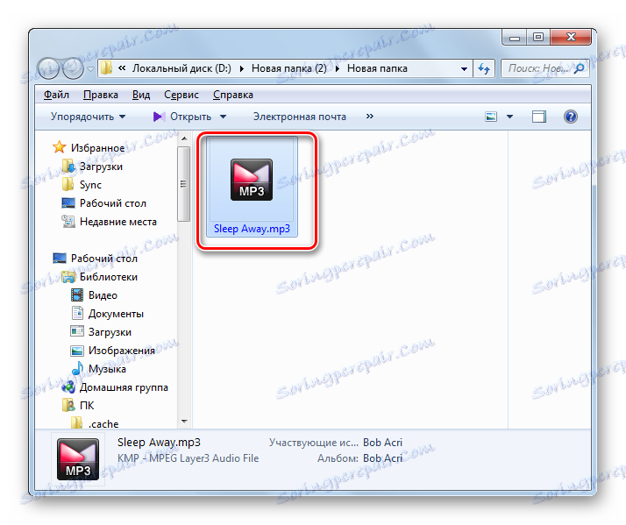This screenshot has width=626, height=525.
Task: Click the magnifier search icon
Action: click(580, 68)
